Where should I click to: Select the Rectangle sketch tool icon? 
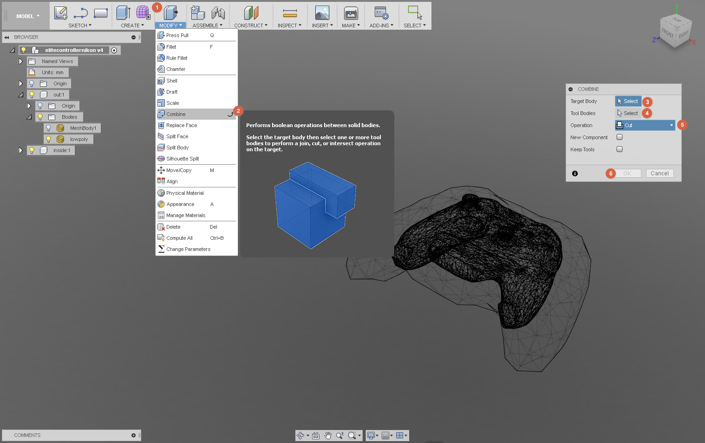pos(101,13)
